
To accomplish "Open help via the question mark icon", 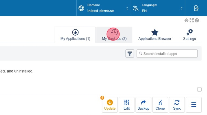I will coord(197,21).
